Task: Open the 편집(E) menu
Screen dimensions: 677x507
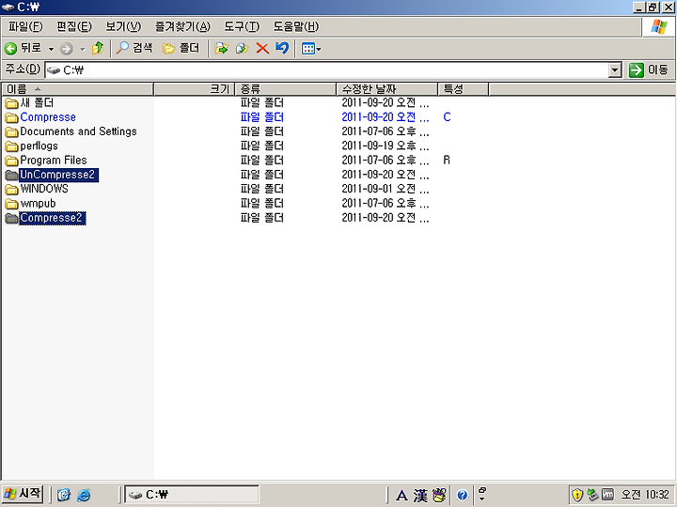Action: pos(74,26)
